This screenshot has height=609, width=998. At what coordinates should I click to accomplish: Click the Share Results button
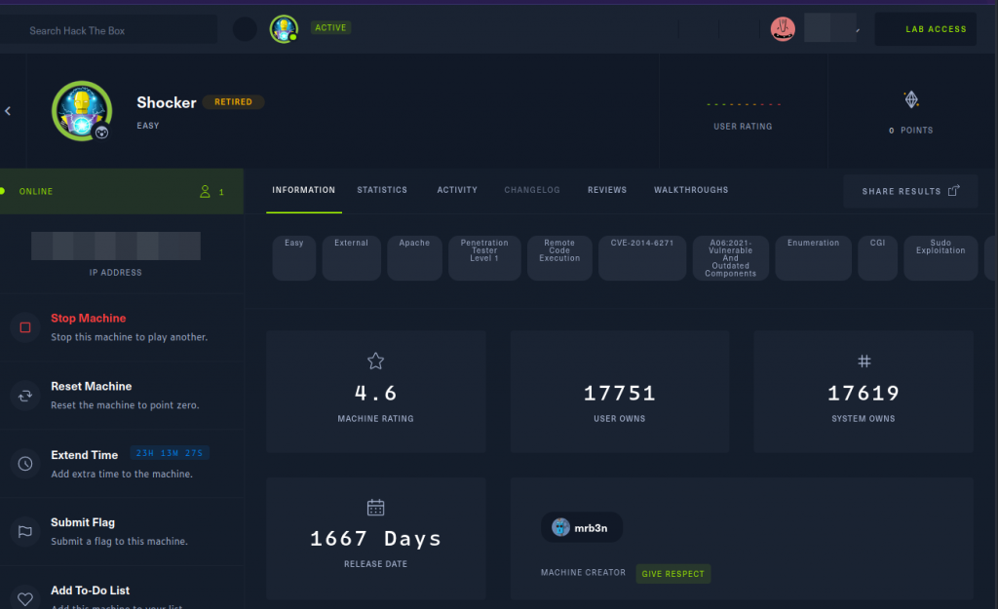(x=910, y=191)
